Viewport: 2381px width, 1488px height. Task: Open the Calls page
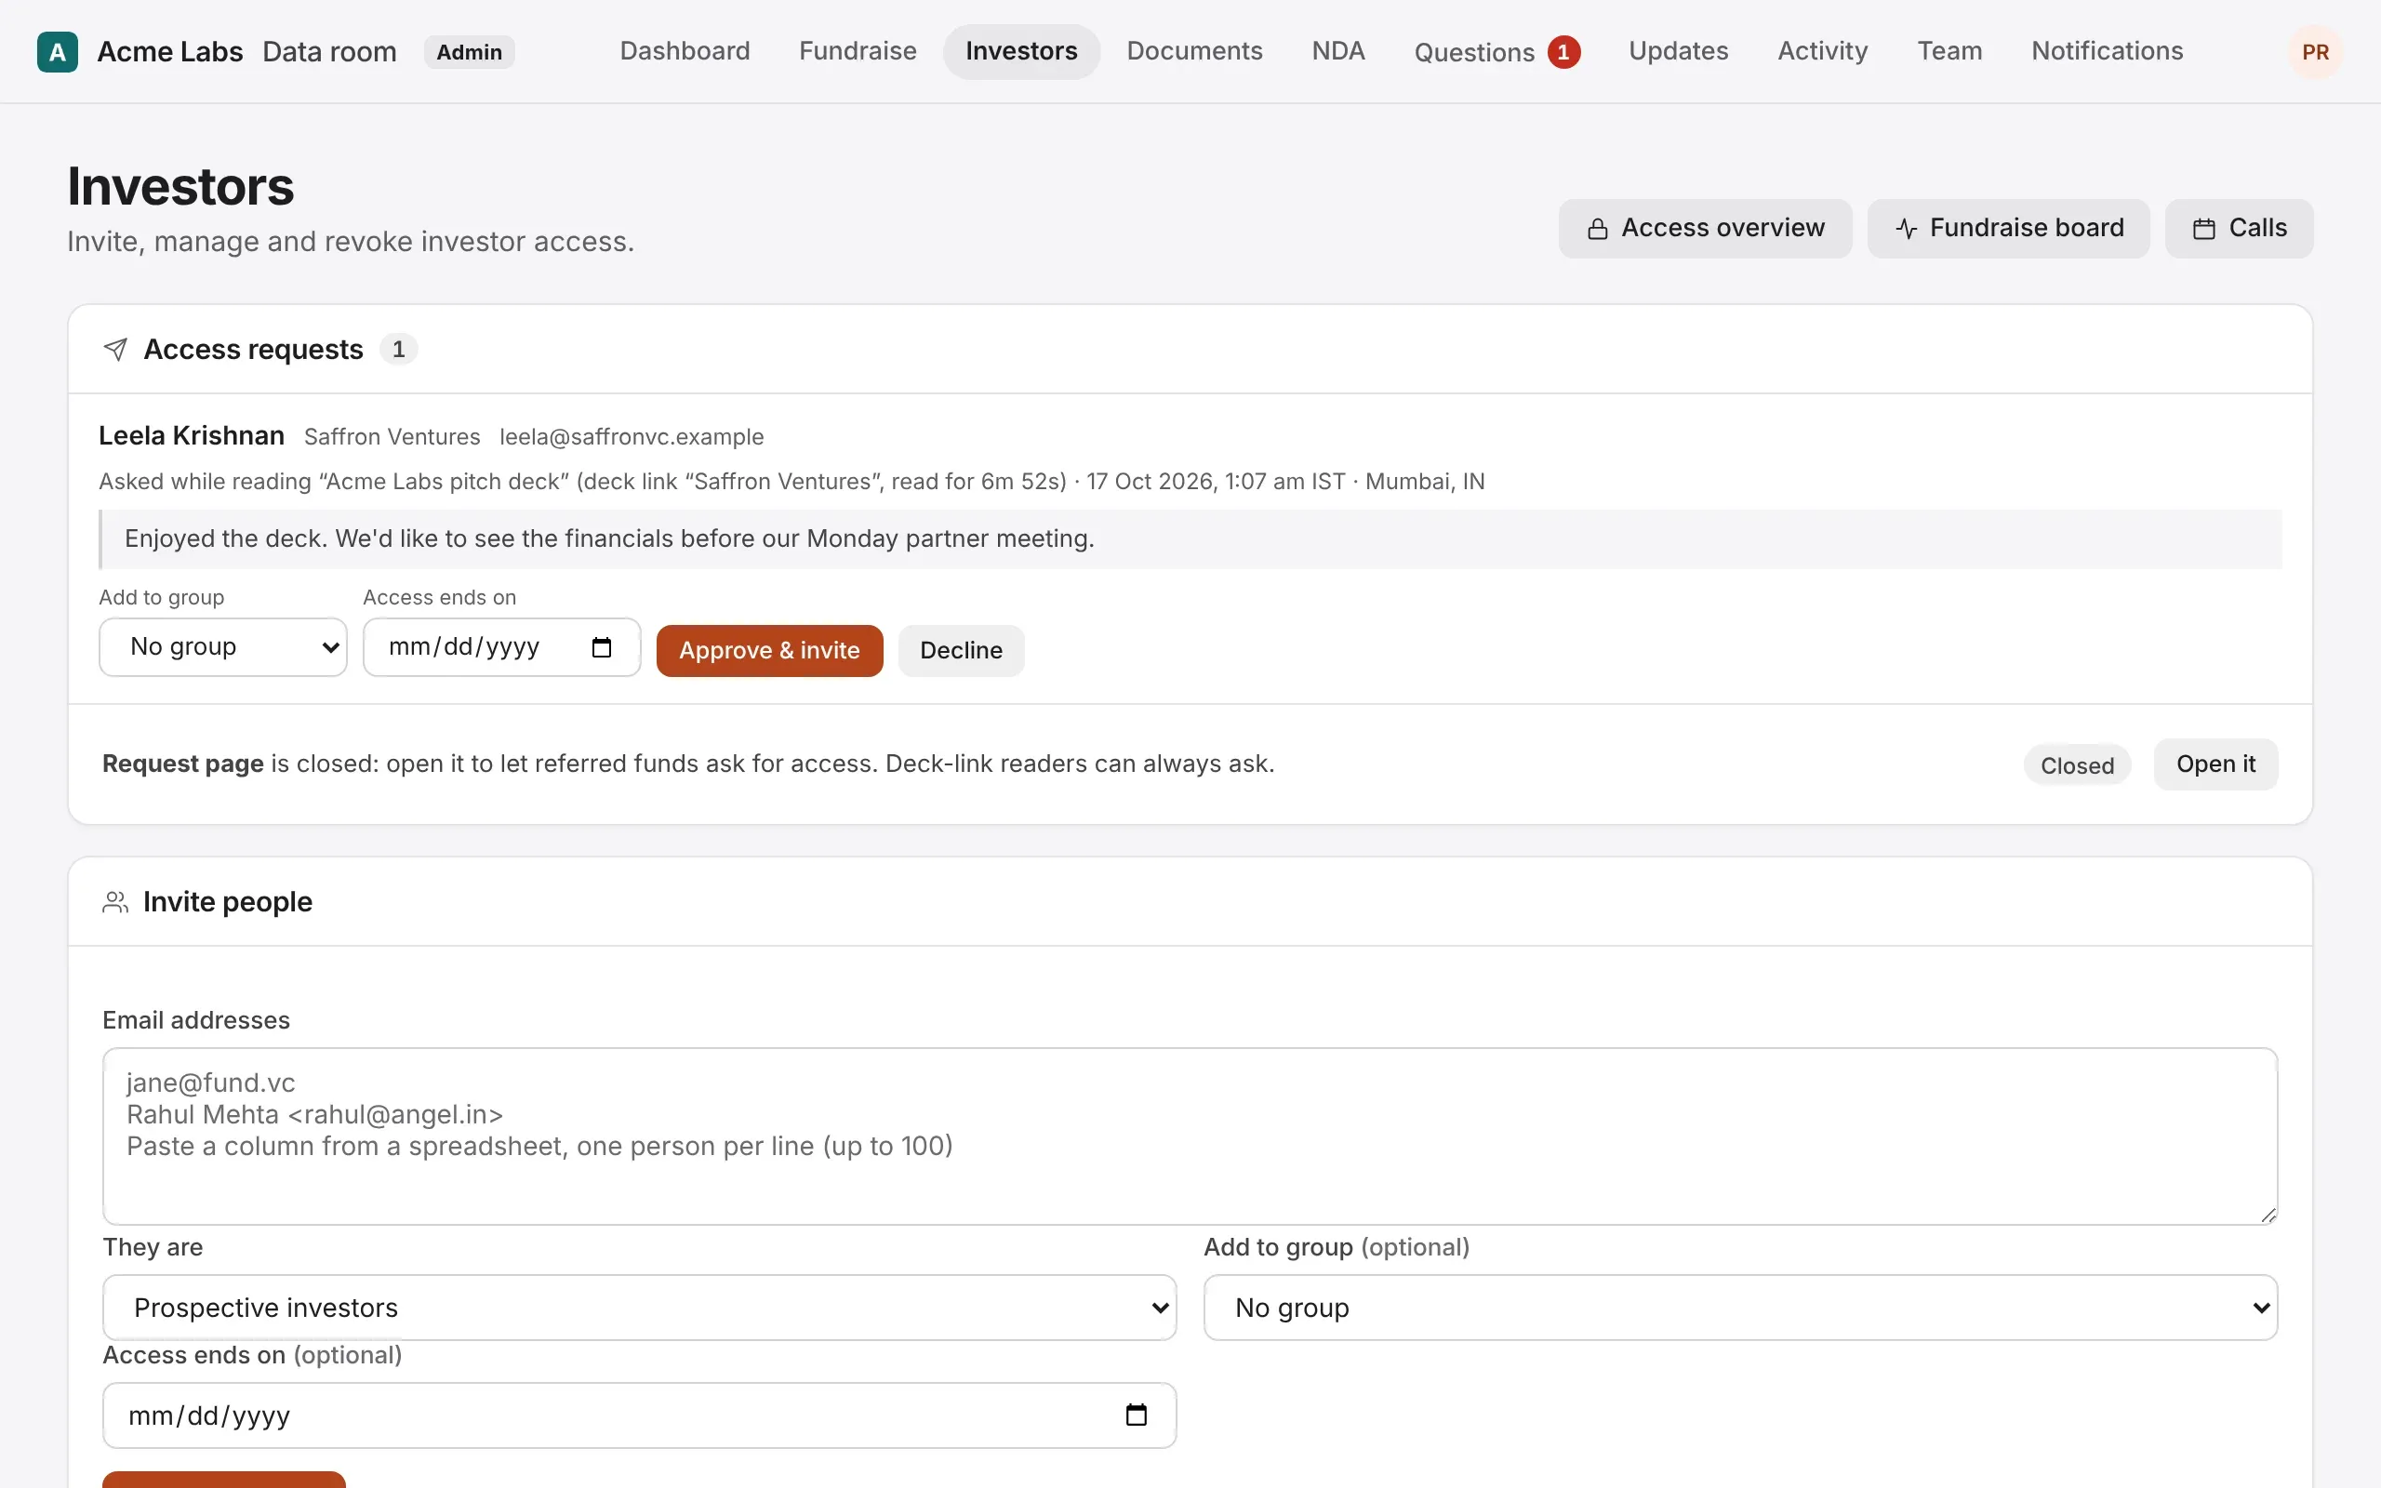tap(2240, 229)
